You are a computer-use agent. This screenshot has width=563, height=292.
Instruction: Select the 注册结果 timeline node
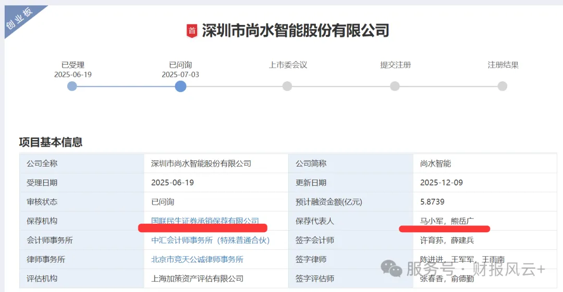point(503,86)
